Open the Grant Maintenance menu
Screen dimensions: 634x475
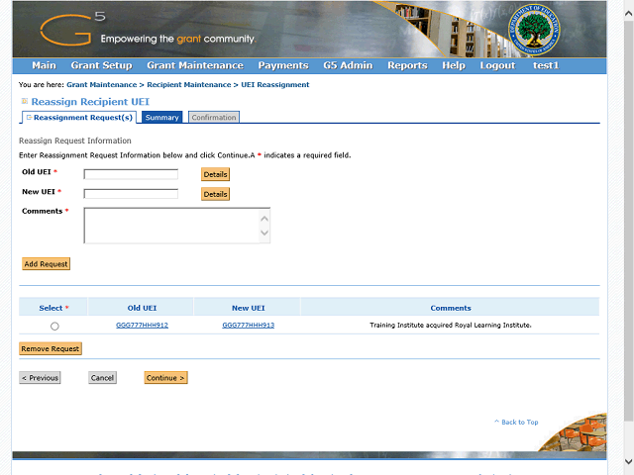(195, 65)
